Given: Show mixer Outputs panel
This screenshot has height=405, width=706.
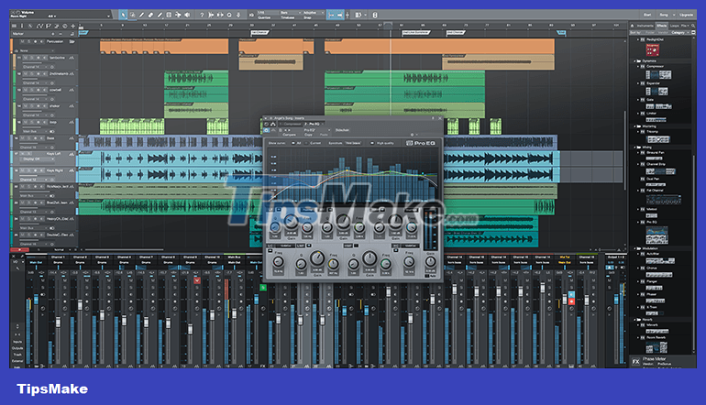Looking at the screenshot, I should click(17, 348).
